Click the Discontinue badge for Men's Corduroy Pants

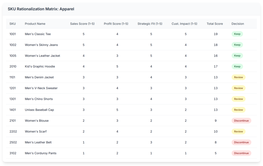click(241, 153)
